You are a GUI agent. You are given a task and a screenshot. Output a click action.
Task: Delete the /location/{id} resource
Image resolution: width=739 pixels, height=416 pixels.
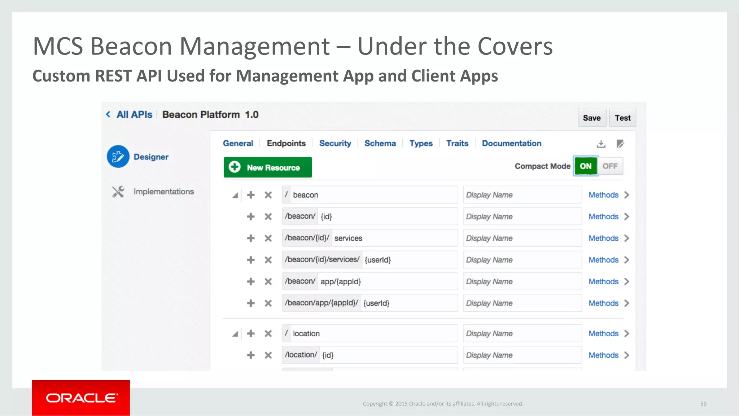268,355
